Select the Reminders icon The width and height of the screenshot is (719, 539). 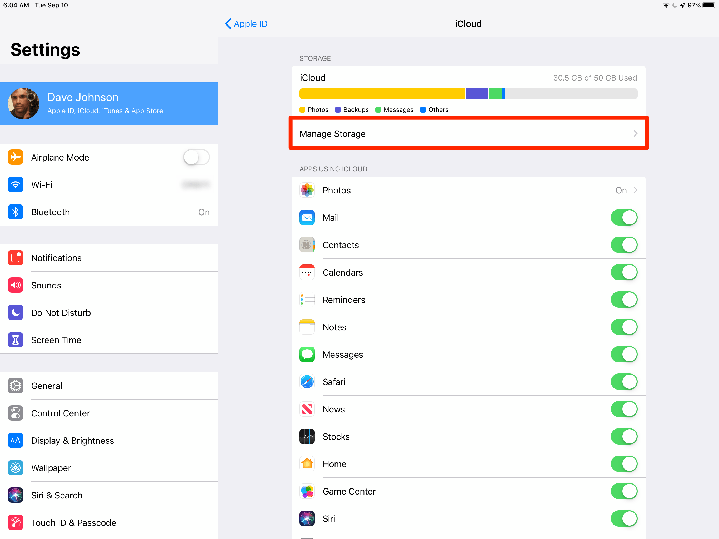click(x=307, y=300)
